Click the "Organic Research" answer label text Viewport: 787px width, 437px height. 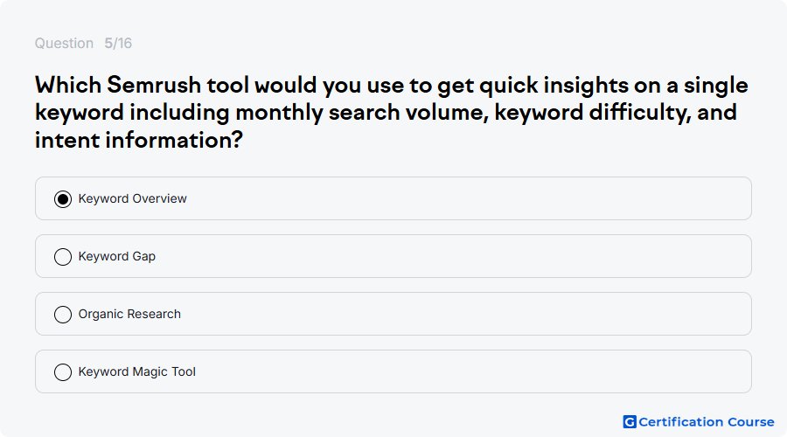click(129, 314)
